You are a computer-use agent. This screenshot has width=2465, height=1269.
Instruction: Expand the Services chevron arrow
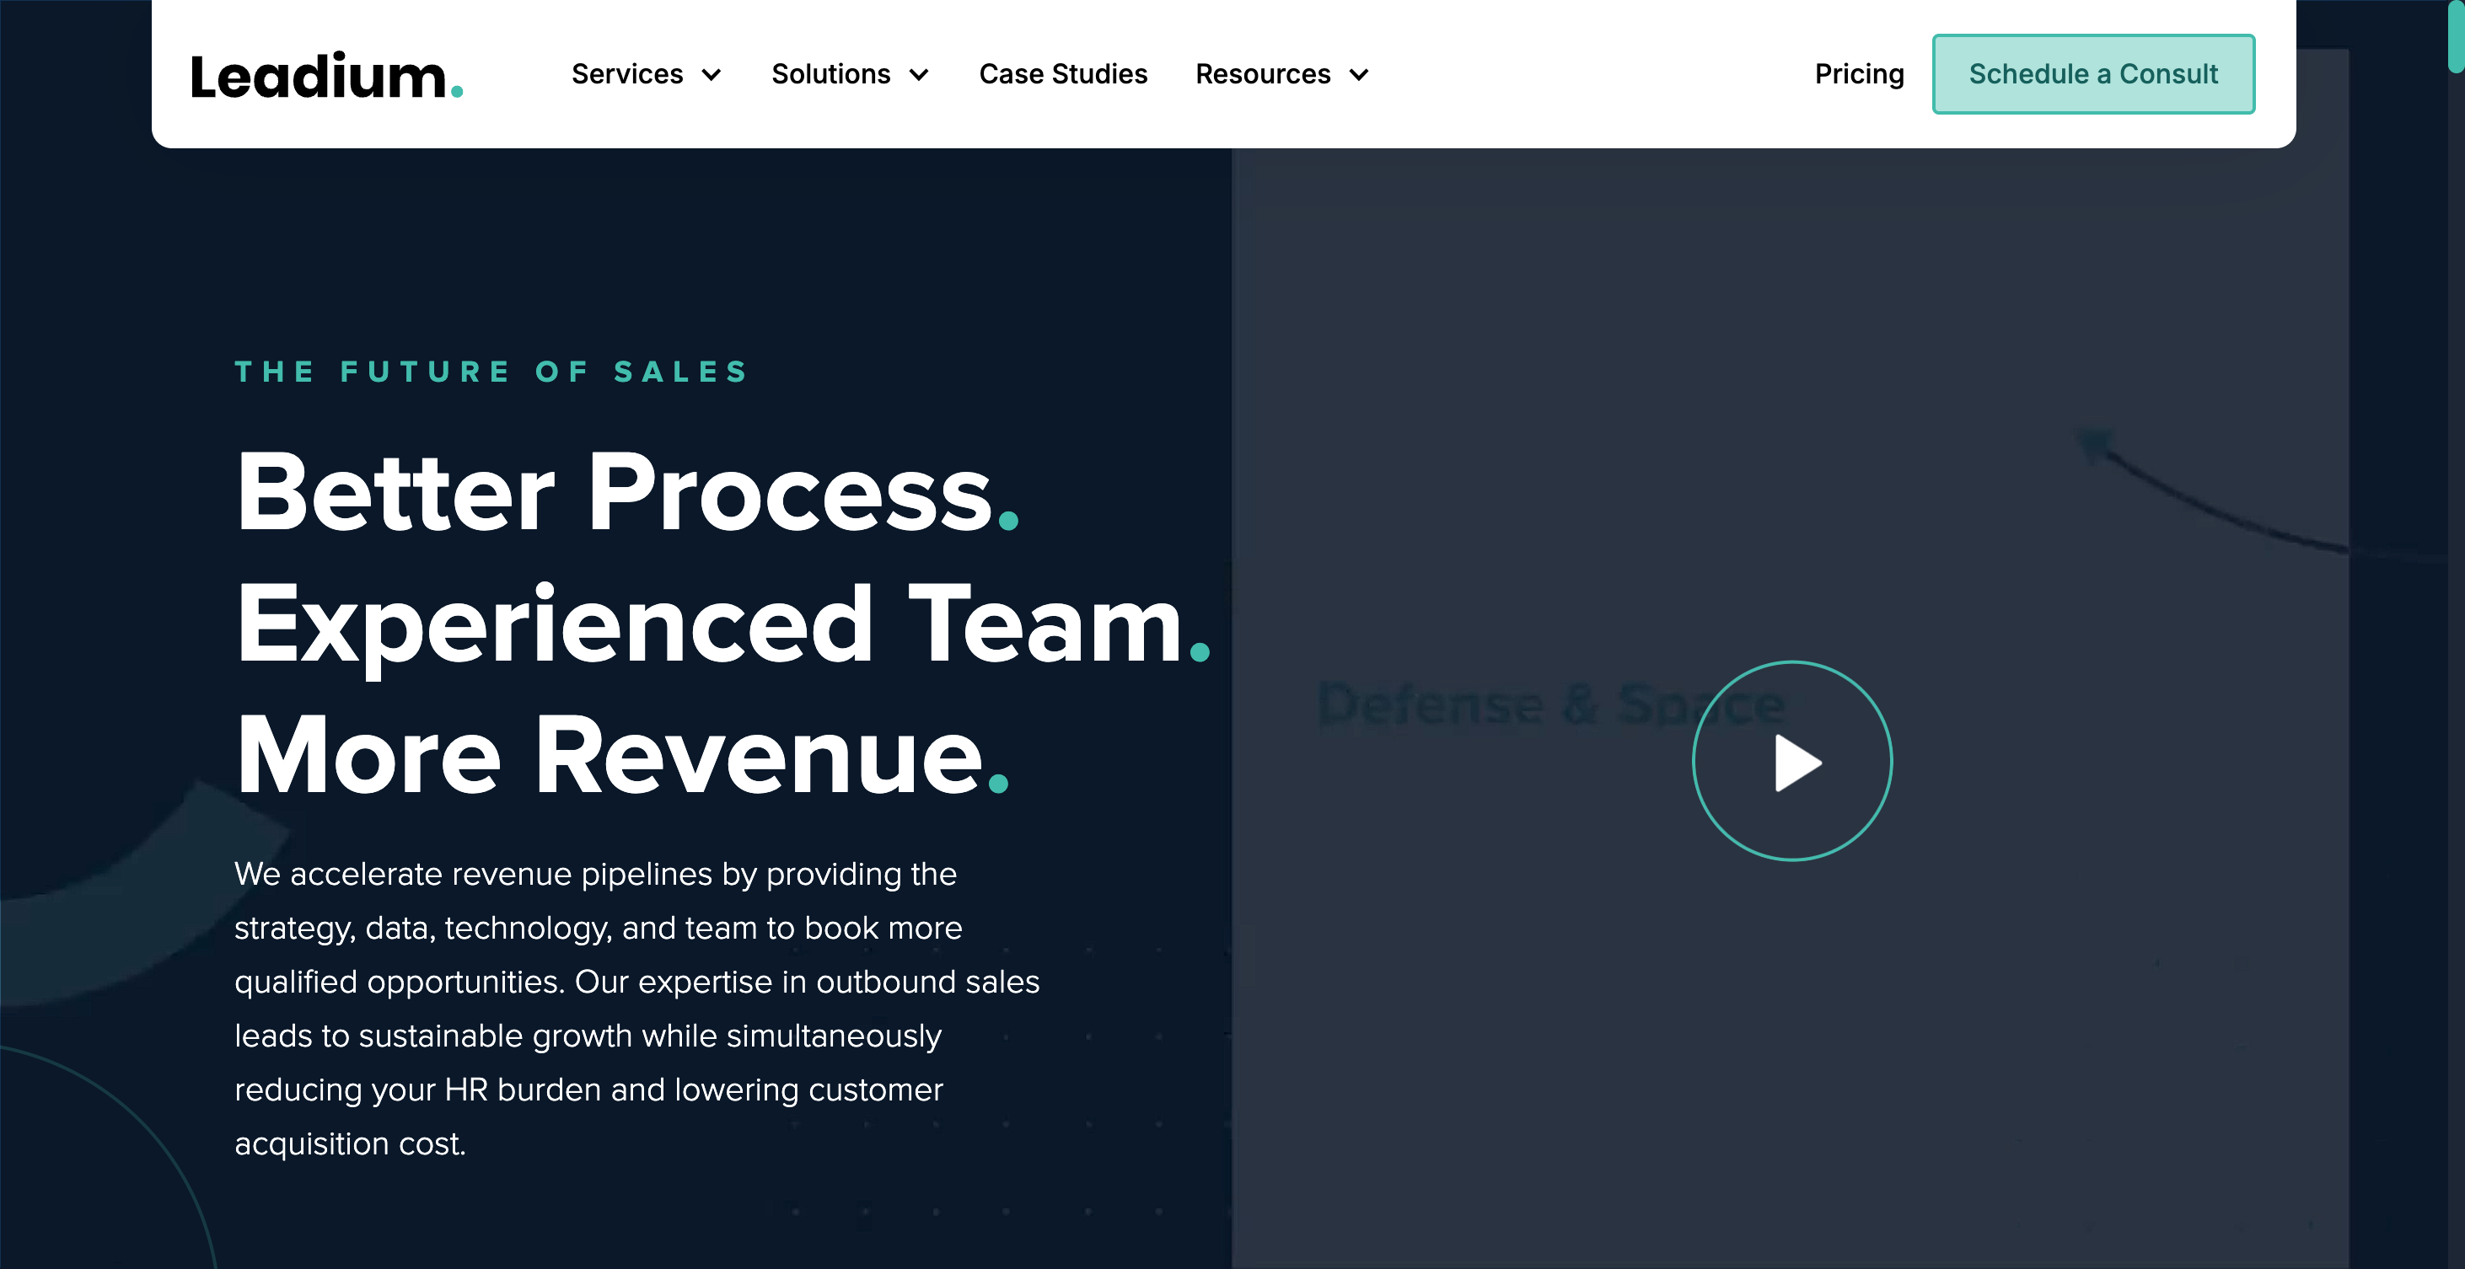[711, 75]
